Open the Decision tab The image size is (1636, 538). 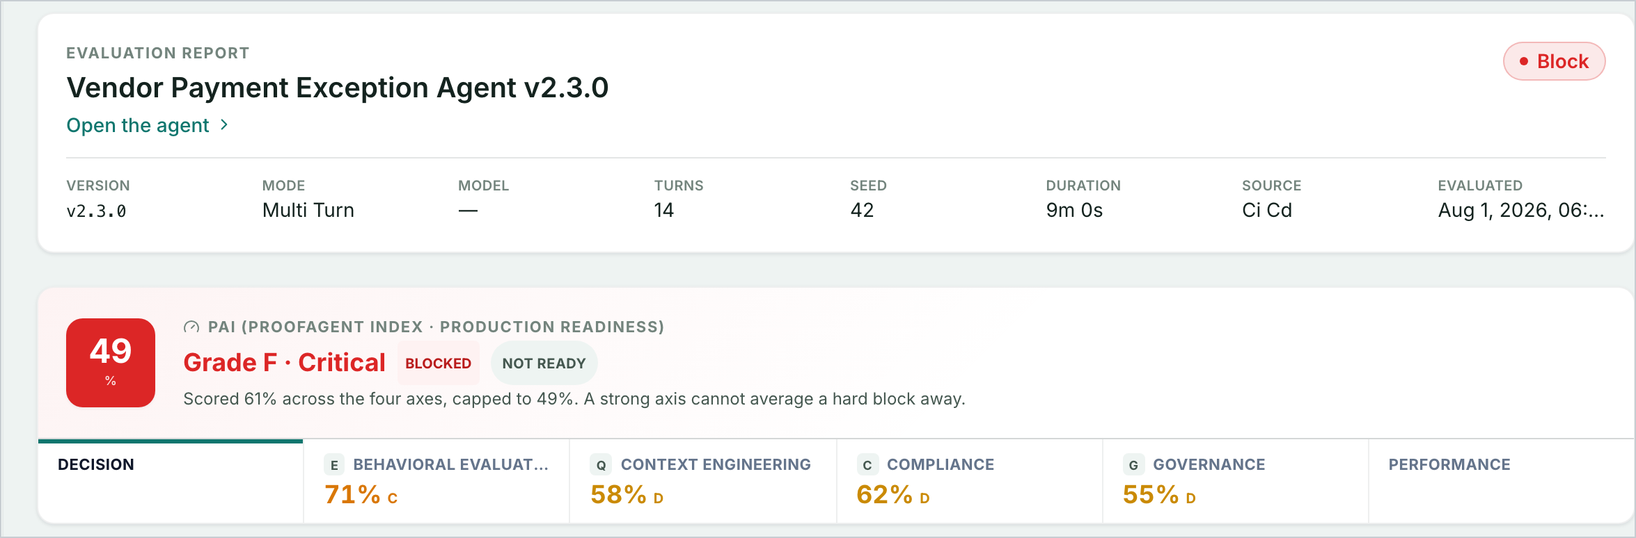click(171, 481)
